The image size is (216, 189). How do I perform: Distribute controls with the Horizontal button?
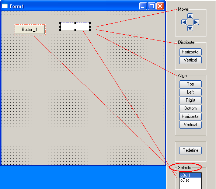[x=190, y=52]
